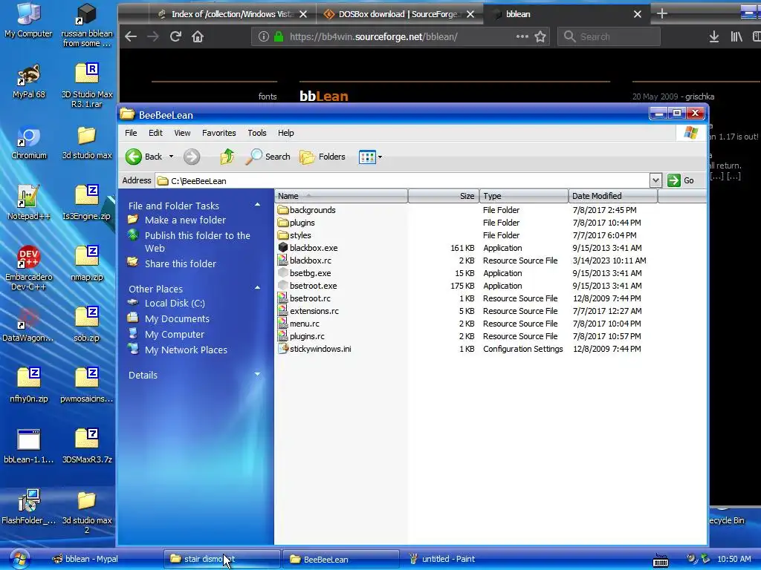Sort files by the Size column header

(x=444, y=196)
